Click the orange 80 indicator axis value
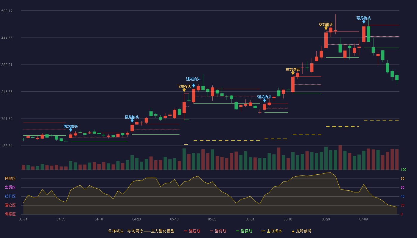Screen dimensions: 417x238 (x=402, y=179)
